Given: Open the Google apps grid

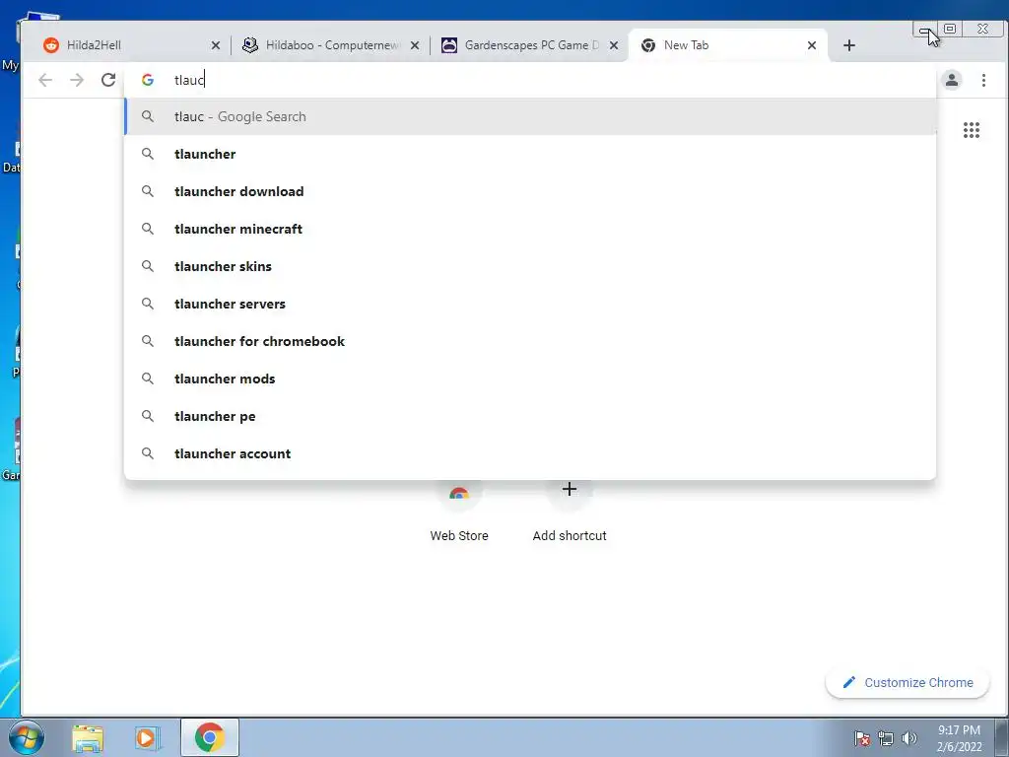Looking at the screenshot, I should (x=971, y=130).
